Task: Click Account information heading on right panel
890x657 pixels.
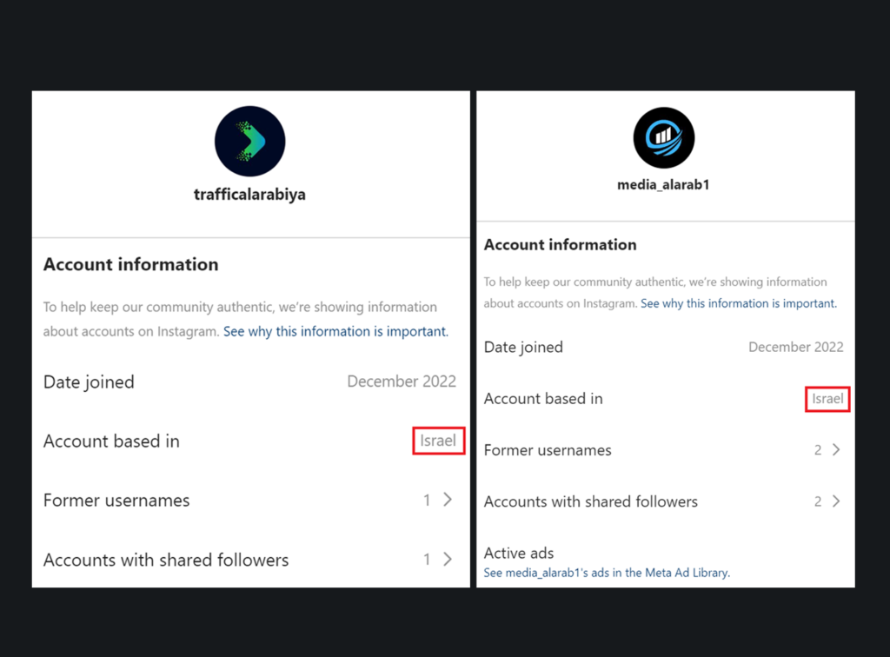Action: coord(561,244)
